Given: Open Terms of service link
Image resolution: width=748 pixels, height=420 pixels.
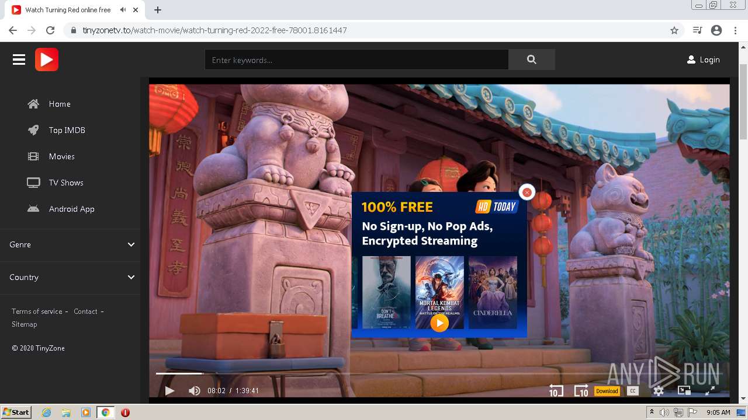Looking at the screenshot, I should (x=37, y=311).
